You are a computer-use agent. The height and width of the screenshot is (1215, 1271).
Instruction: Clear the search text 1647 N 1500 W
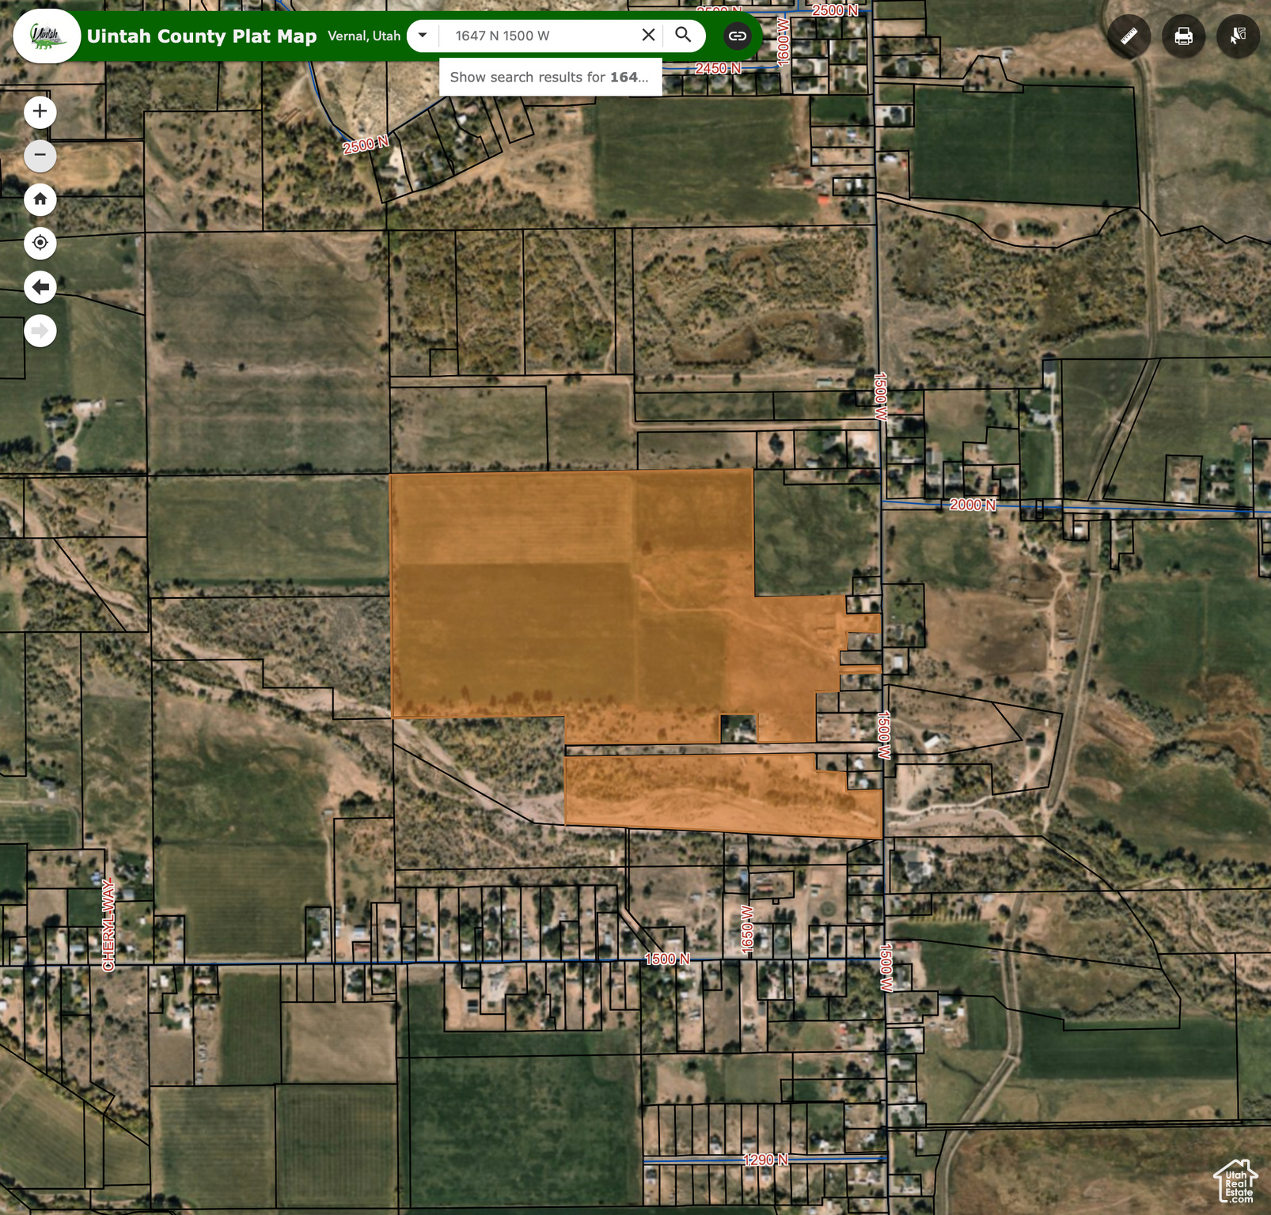click(648, 36)
